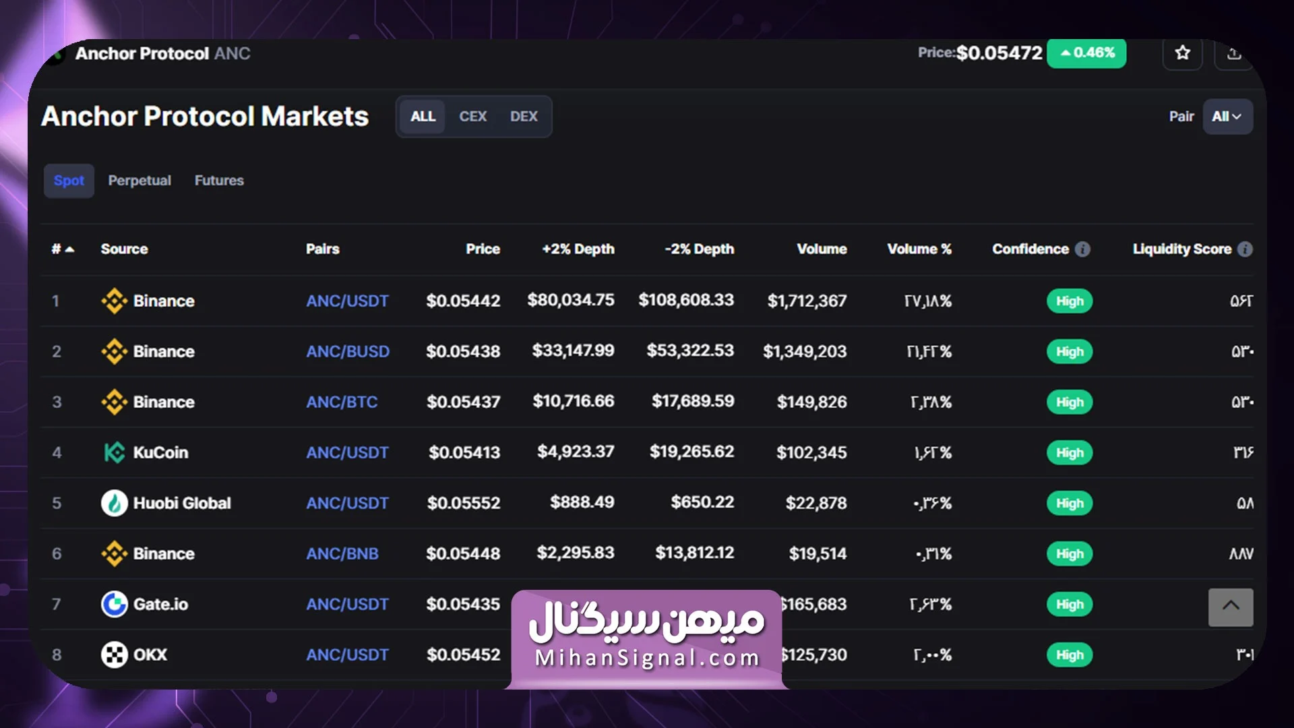Open ANC/USDT pair on Gate.io
This screenshot has height=728, width=1294.
(x=347, y=605)
